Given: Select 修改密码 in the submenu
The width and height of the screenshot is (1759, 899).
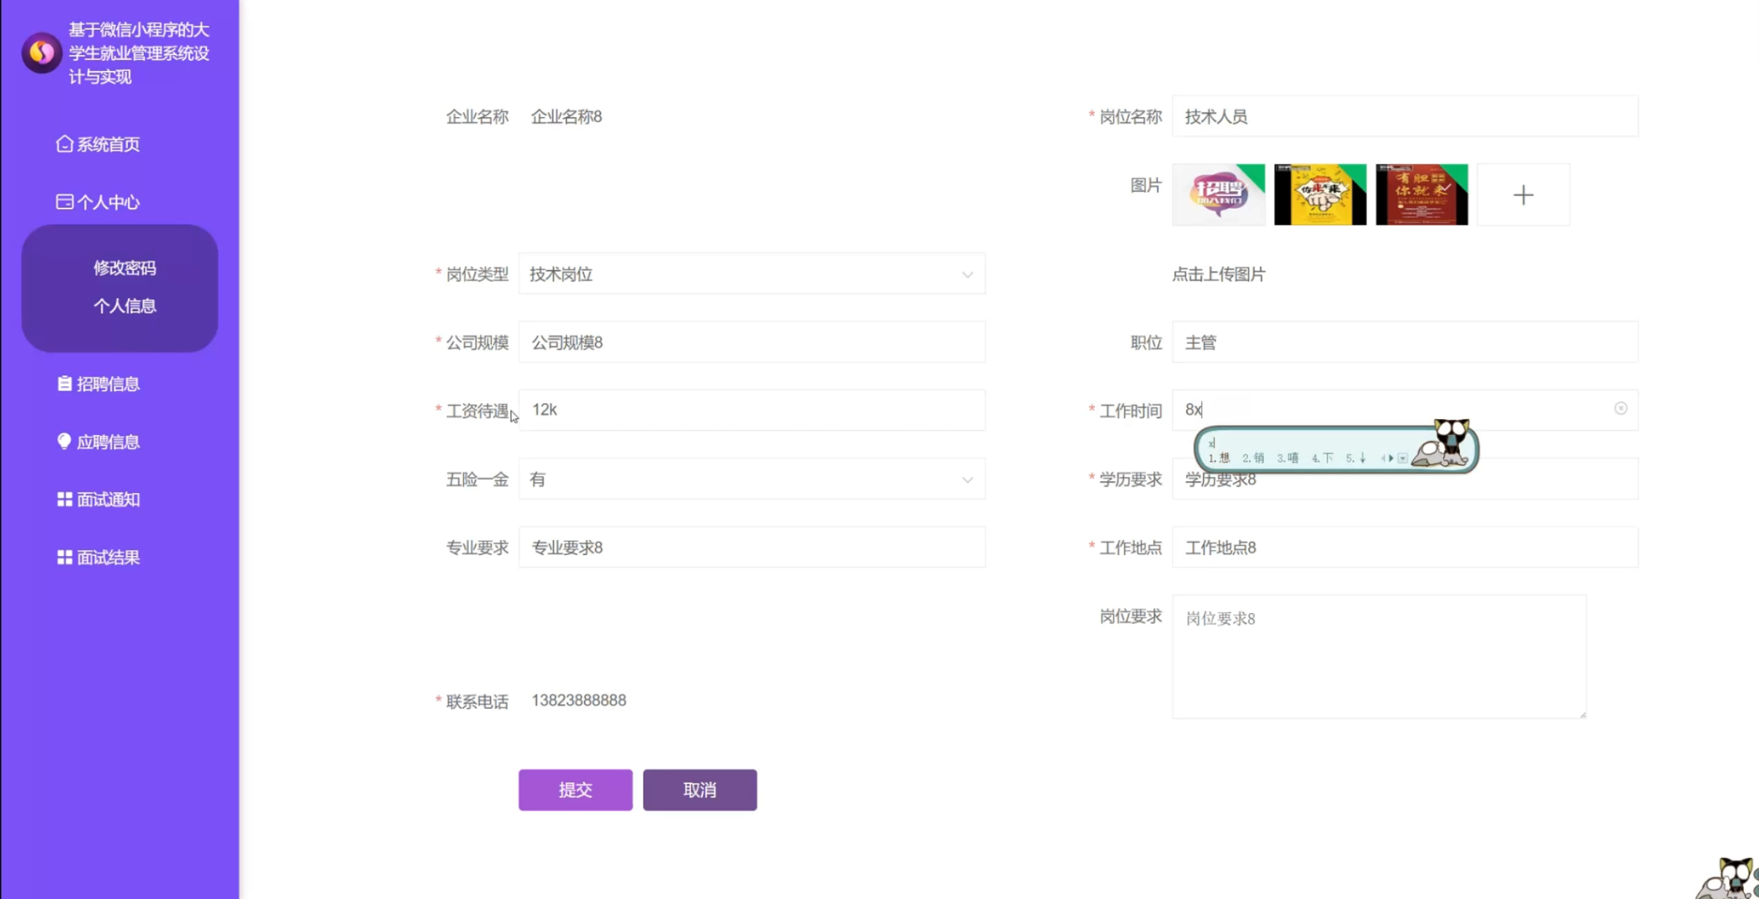Looking at the screenshot, I should coord(124,268).
